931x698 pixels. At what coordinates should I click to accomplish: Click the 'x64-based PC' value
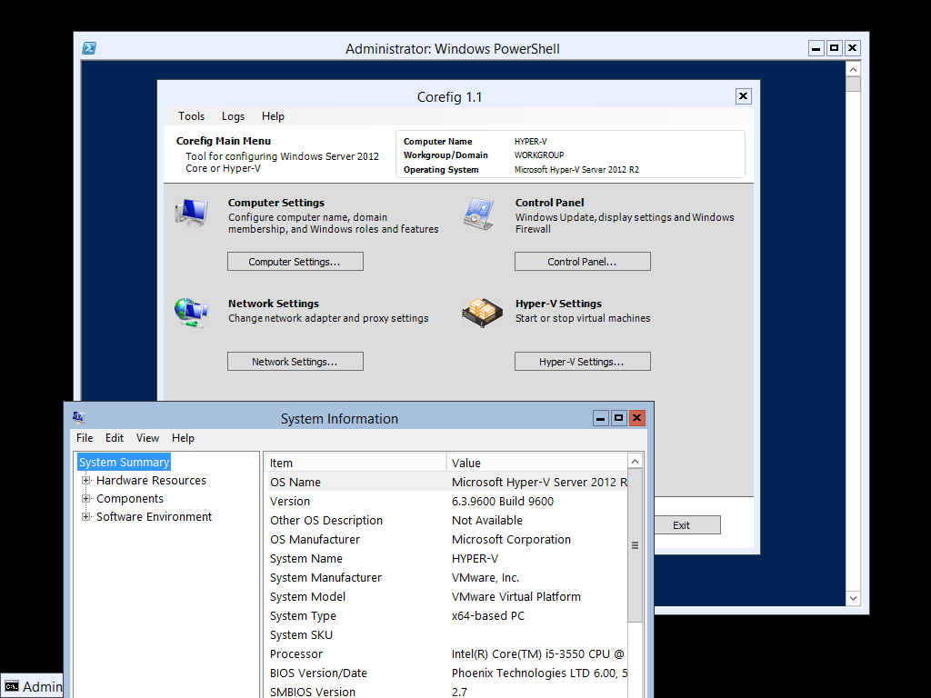488,615
